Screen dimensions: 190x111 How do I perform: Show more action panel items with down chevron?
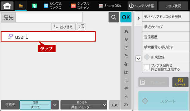pos(138,59)
